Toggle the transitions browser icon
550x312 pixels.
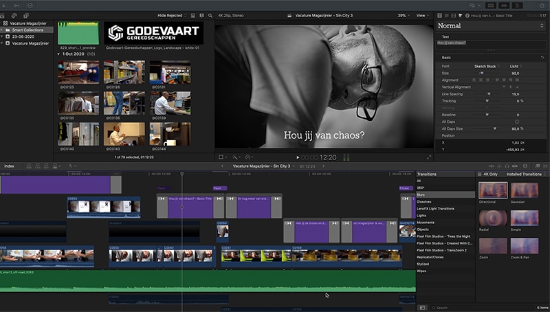pos(545,166)
